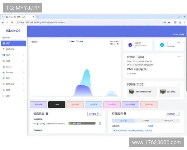Viewport: 187px width, 150px height.
Task: Open the browser three-dot menu
Action: tap(185, 22)
